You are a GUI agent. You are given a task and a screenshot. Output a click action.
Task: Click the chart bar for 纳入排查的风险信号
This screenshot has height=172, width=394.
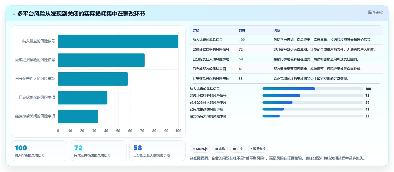tap(118, 42)
